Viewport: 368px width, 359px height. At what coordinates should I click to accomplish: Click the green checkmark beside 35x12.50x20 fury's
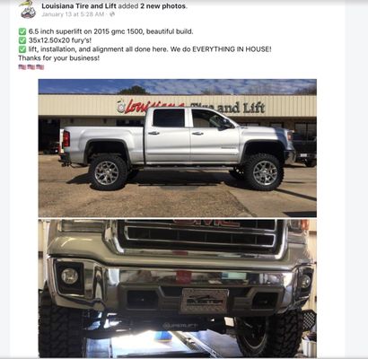coord(22,40)
